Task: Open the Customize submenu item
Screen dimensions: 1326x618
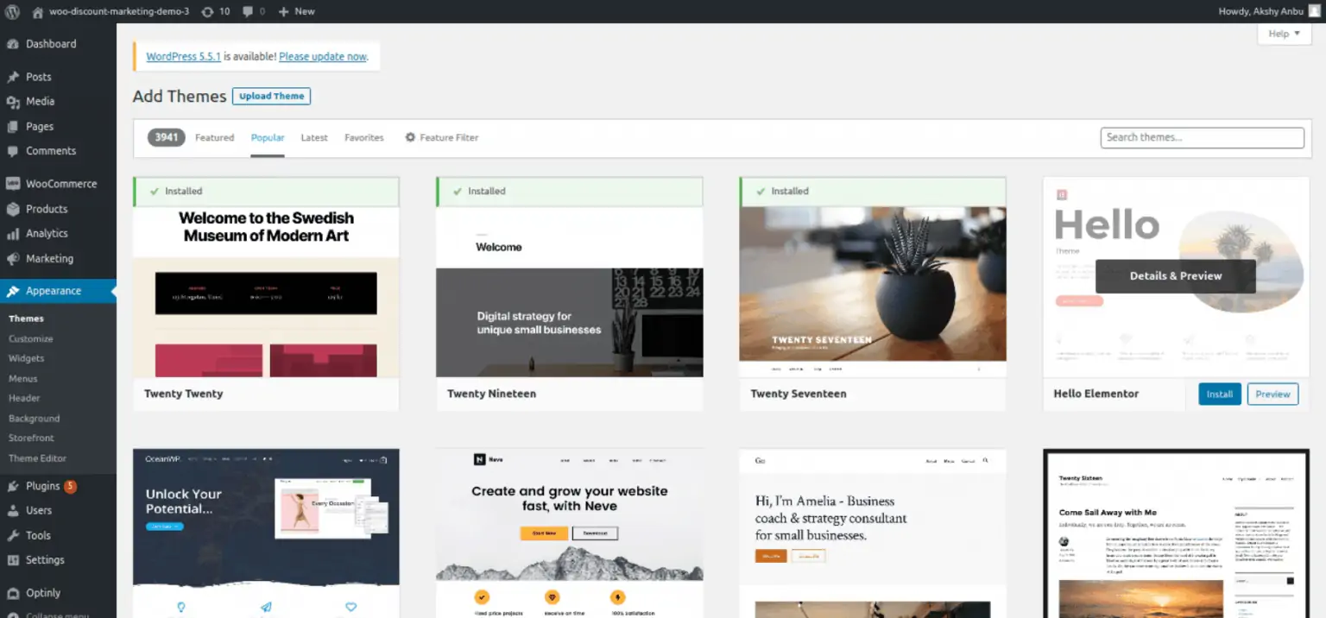Action: [x=31, y=339]
